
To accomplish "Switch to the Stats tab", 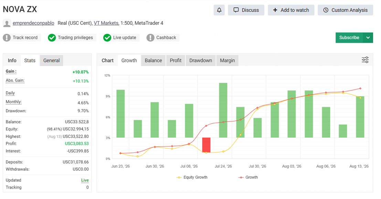I will pyautogui.click(x=30, y=61).
